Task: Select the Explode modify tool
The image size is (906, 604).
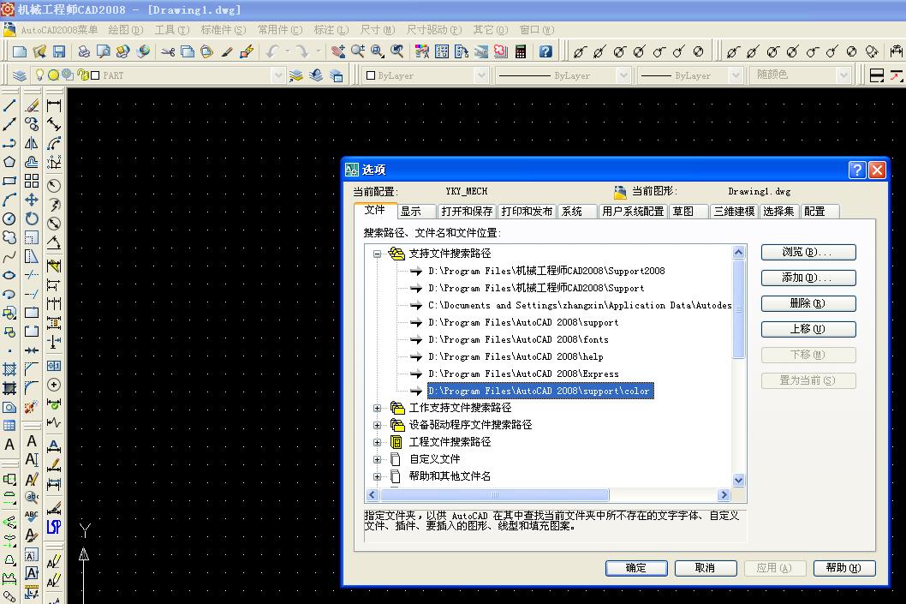Action: (32, 407)
